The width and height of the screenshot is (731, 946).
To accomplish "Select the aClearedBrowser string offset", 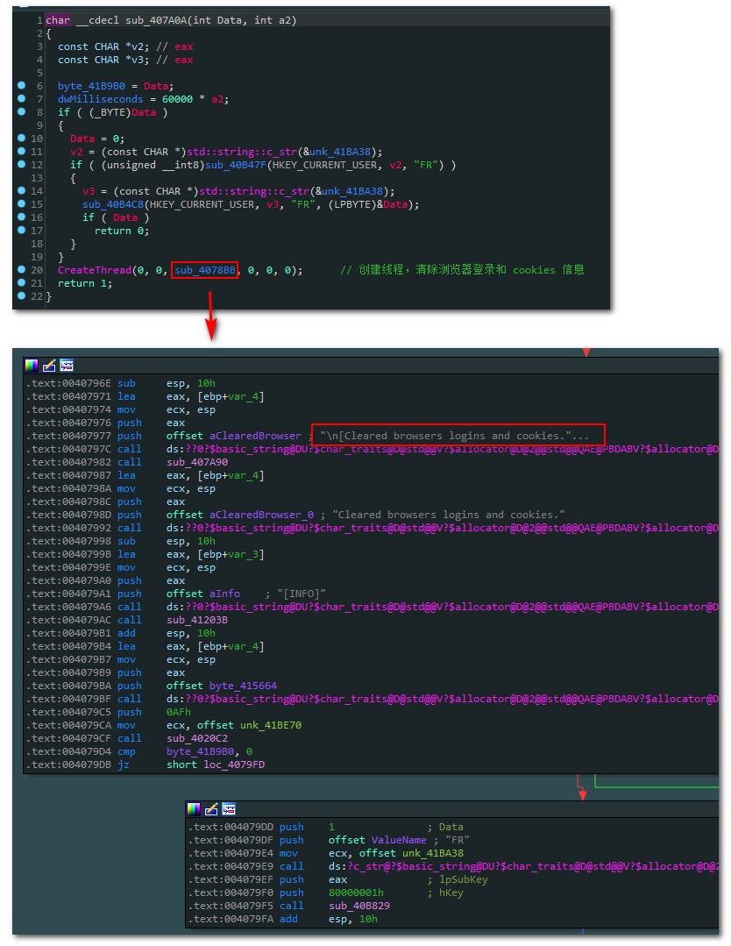I will (x=255, y=436).
